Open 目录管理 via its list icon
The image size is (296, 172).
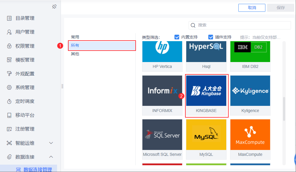tap(9, 18)
